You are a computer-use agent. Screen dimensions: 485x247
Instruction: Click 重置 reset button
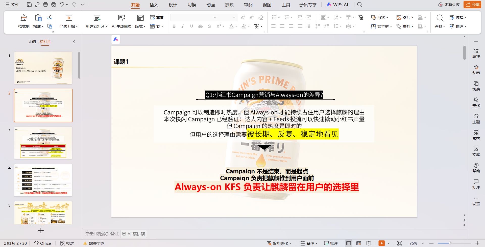pyautogui.click(x=157, y=17)
